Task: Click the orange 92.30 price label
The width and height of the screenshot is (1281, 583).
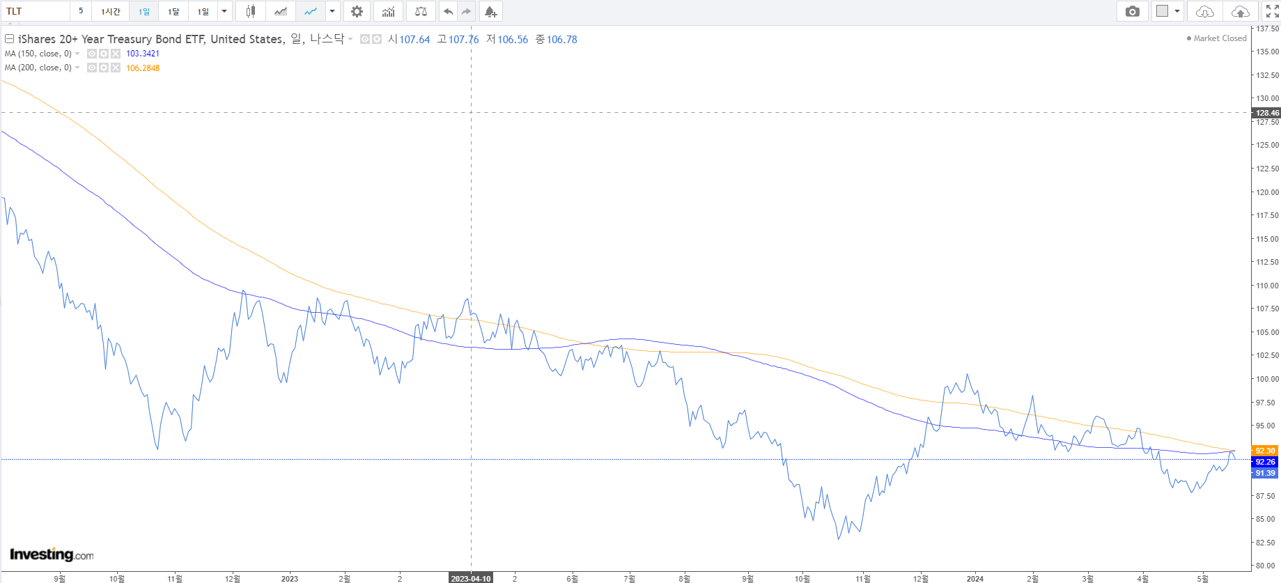Action: 1265,451
